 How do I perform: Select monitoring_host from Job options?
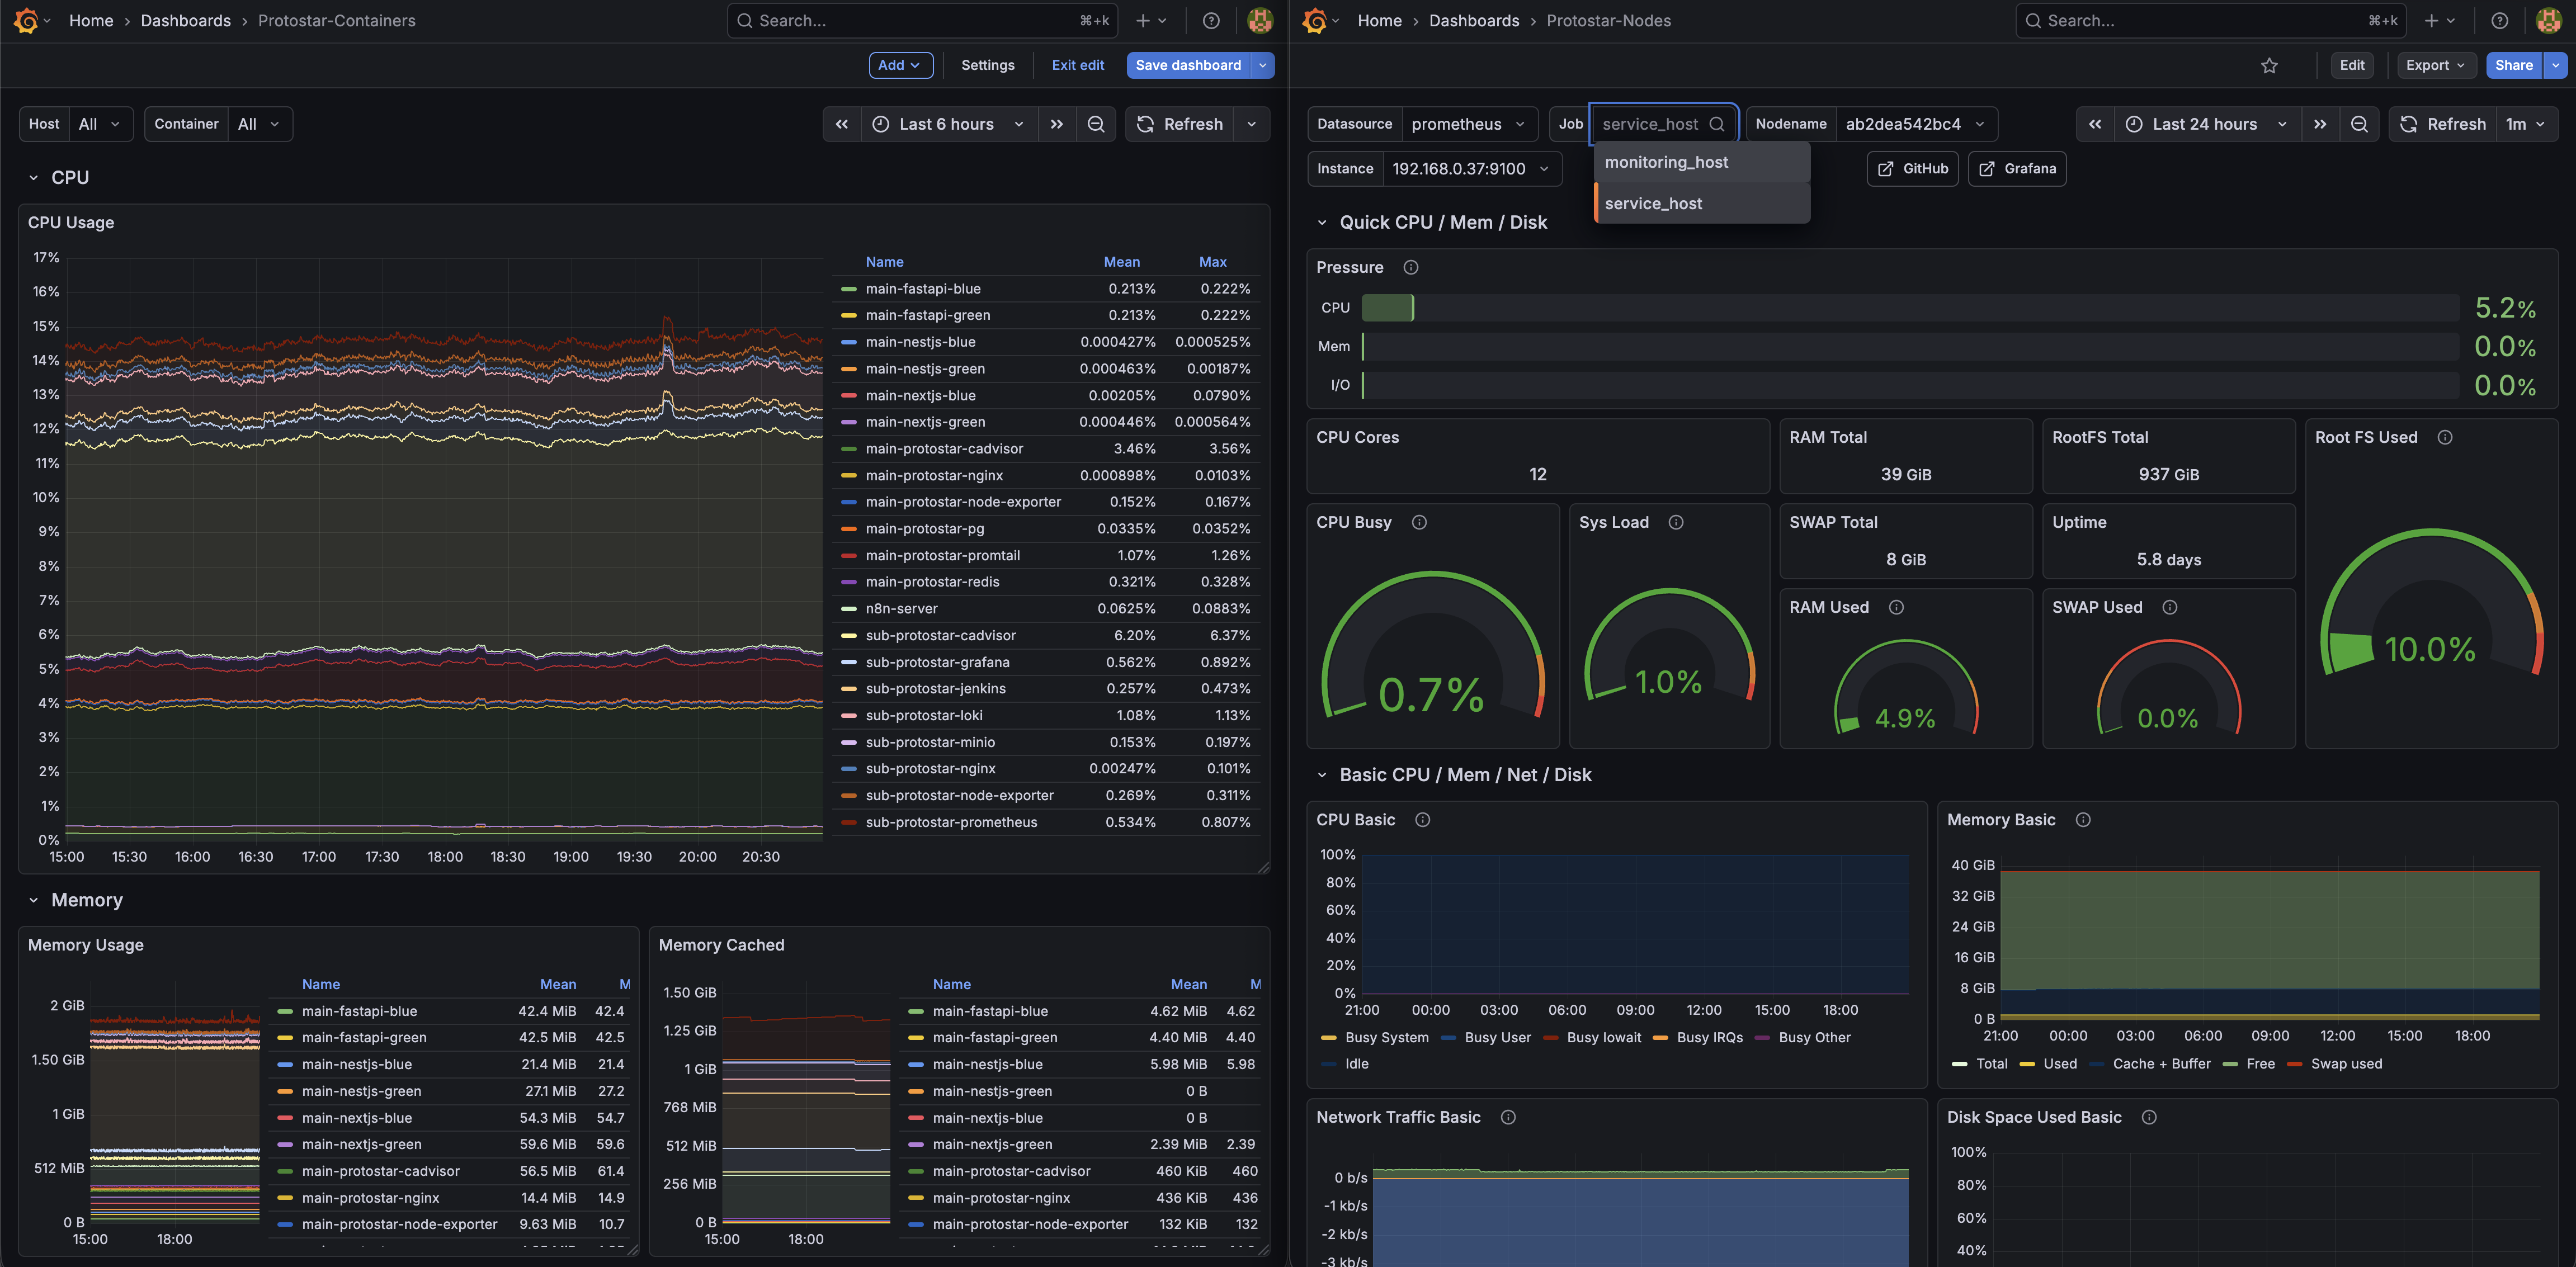1666,162
